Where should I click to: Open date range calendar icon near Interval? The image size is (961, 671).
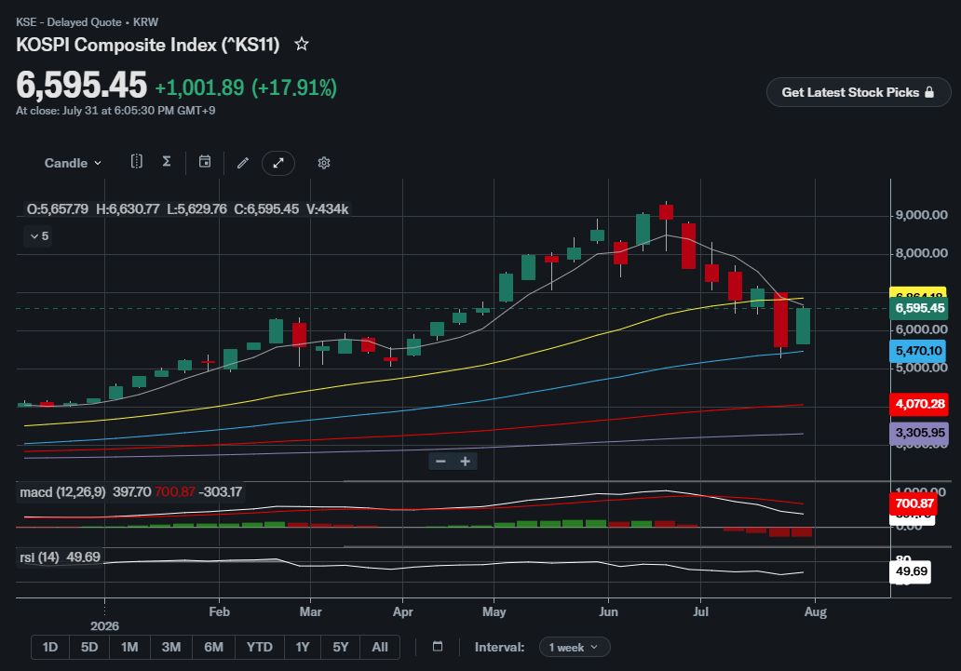coord(437,647)
